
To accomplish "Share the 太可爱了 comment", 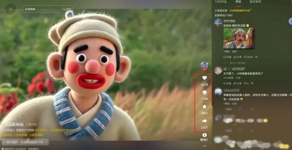I will pyautogui.click(x=238, y=84).
